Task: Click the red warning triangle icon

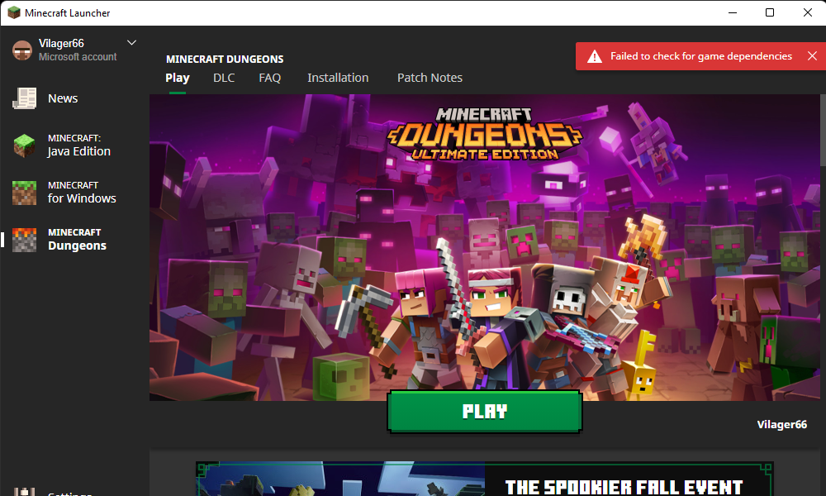Action: coord(595,56)
